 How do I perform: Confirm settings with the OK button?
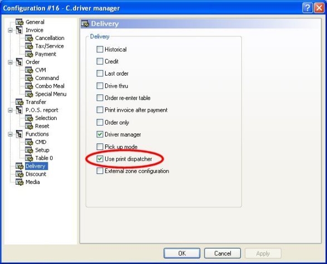point(182,253)
